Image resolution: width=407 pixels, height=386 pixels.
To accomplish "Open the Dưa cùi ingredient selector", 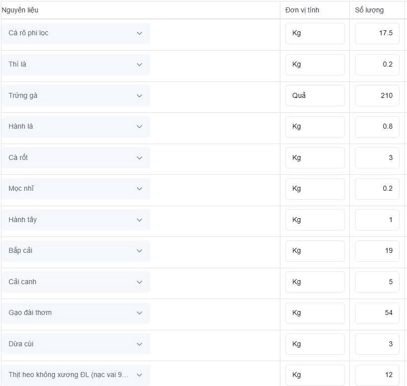I will [76, 344].
